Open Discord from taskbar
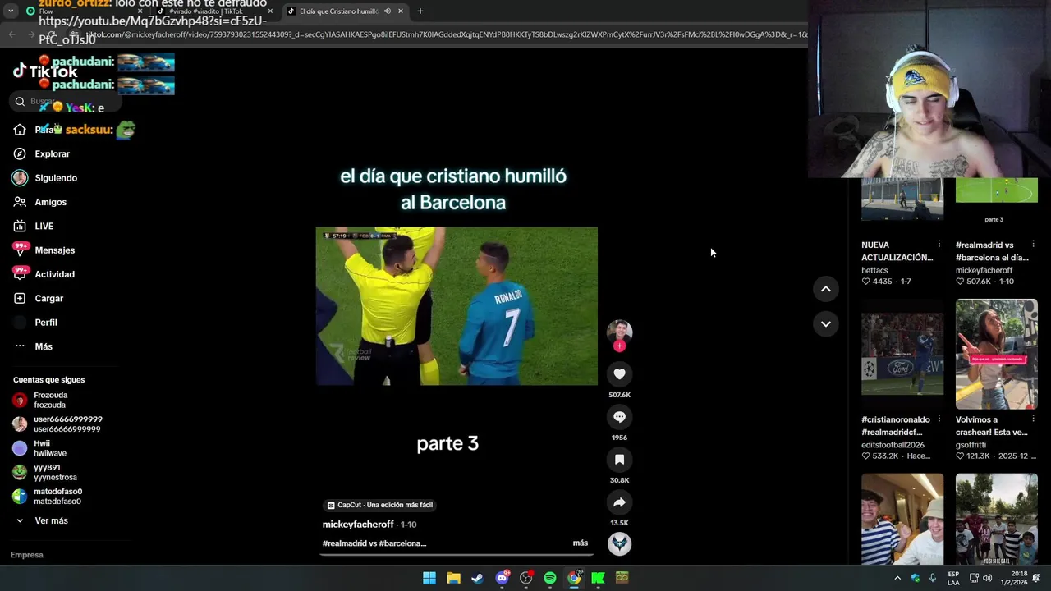 tap(502, 578)
